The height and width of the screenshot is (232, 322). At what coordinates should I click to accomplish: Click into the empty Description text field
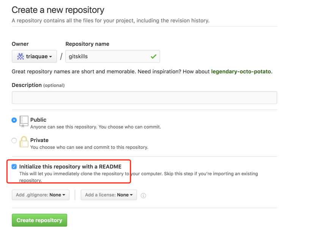click(x=144, y=97)
